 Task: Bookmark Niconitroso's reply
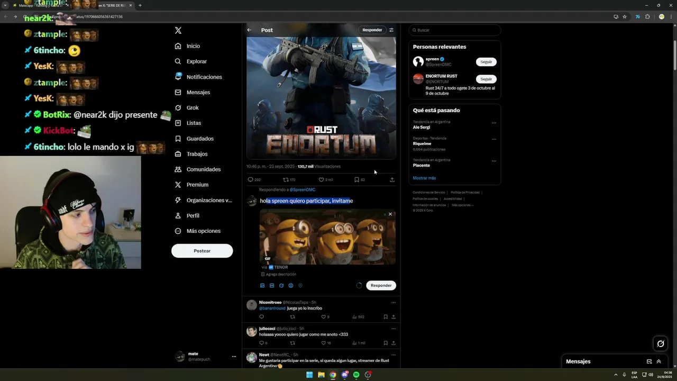coord(386,317)
